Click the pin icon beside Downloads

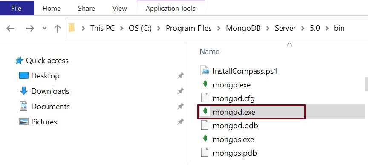181,91
